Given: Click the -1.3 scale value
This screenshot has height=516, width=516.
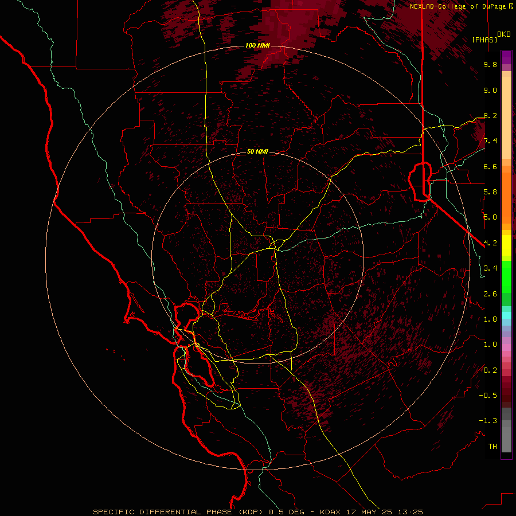Looking at the screenshot, I should point(488,421).
